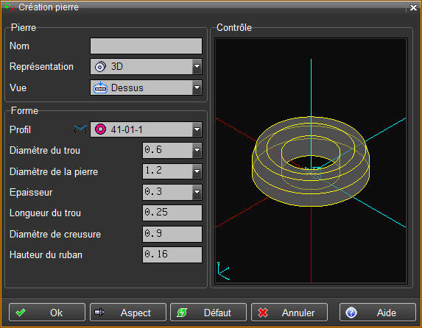The width and height of the screenshot is (422, 328).
Task: Open the Aspect settings button
Action: pyautogui.click(x=128, y=313)
